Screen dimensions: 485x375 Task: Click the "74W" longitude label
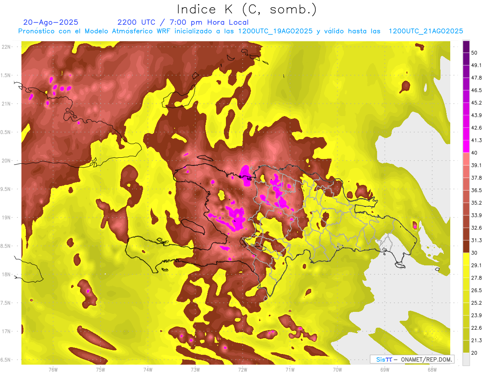pyautogui.click(x=148, y=370)
